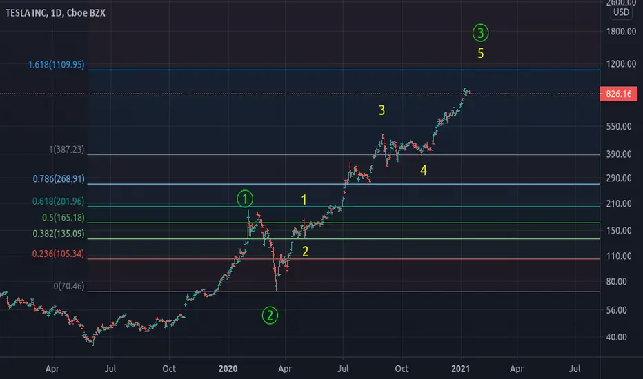
Task: Click the 2021 label on time axis
Action: (460, 369)
